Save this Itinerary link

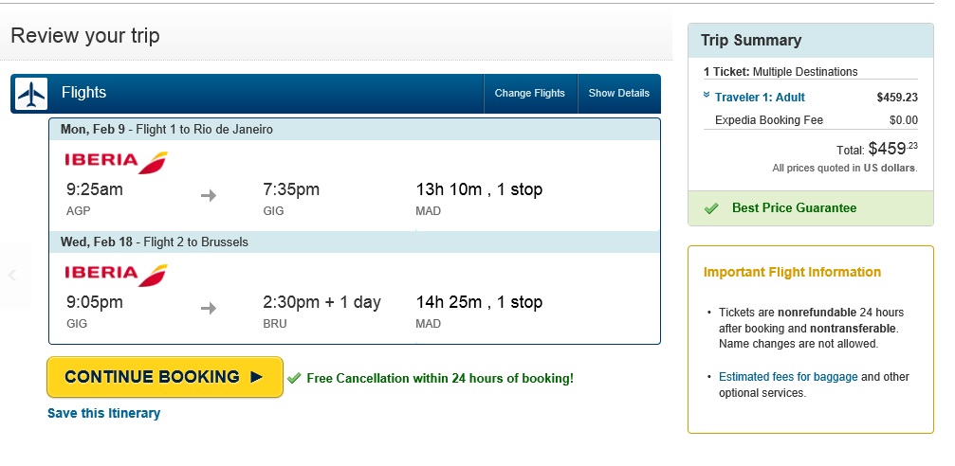(x=103, y=413)
